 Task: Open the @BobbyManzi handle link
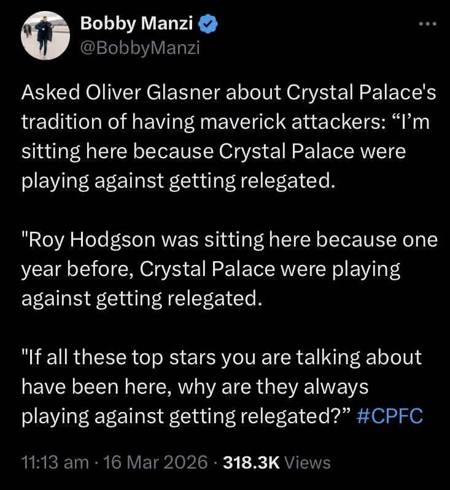point(140,47)
